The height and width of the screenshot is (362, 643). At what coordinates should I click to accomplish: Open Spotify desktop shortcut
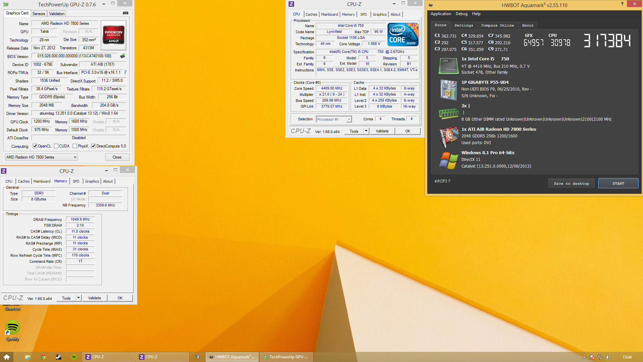[12, 331]
